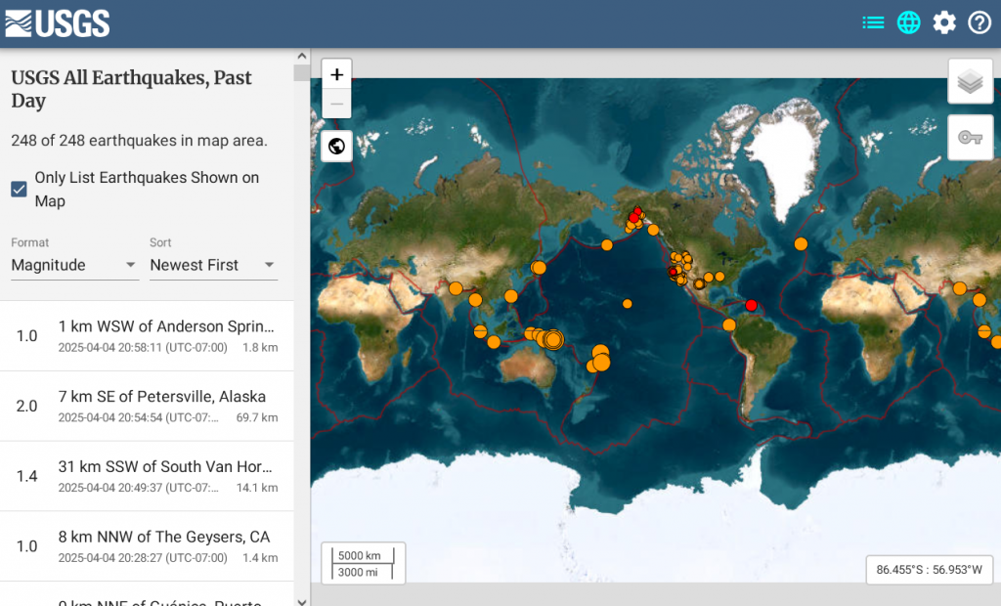1001x606 pixels.
Task: Click the orange marker in the Aleutian Islands
Action: 607,244
